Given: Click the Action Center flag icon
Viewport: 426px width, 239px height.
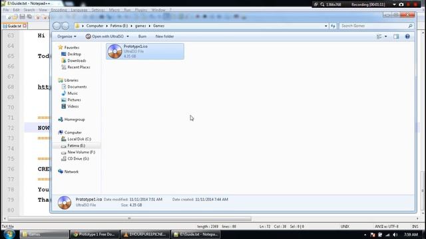Looking at the screenshot, I should click(373, 234).
